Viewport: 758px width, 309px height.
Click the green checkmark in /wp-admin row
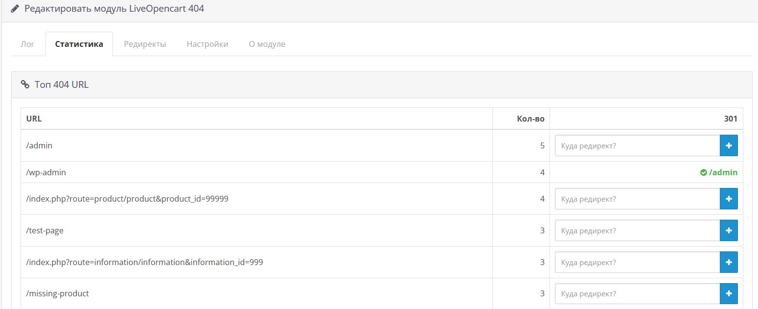(x=703, y=172)
